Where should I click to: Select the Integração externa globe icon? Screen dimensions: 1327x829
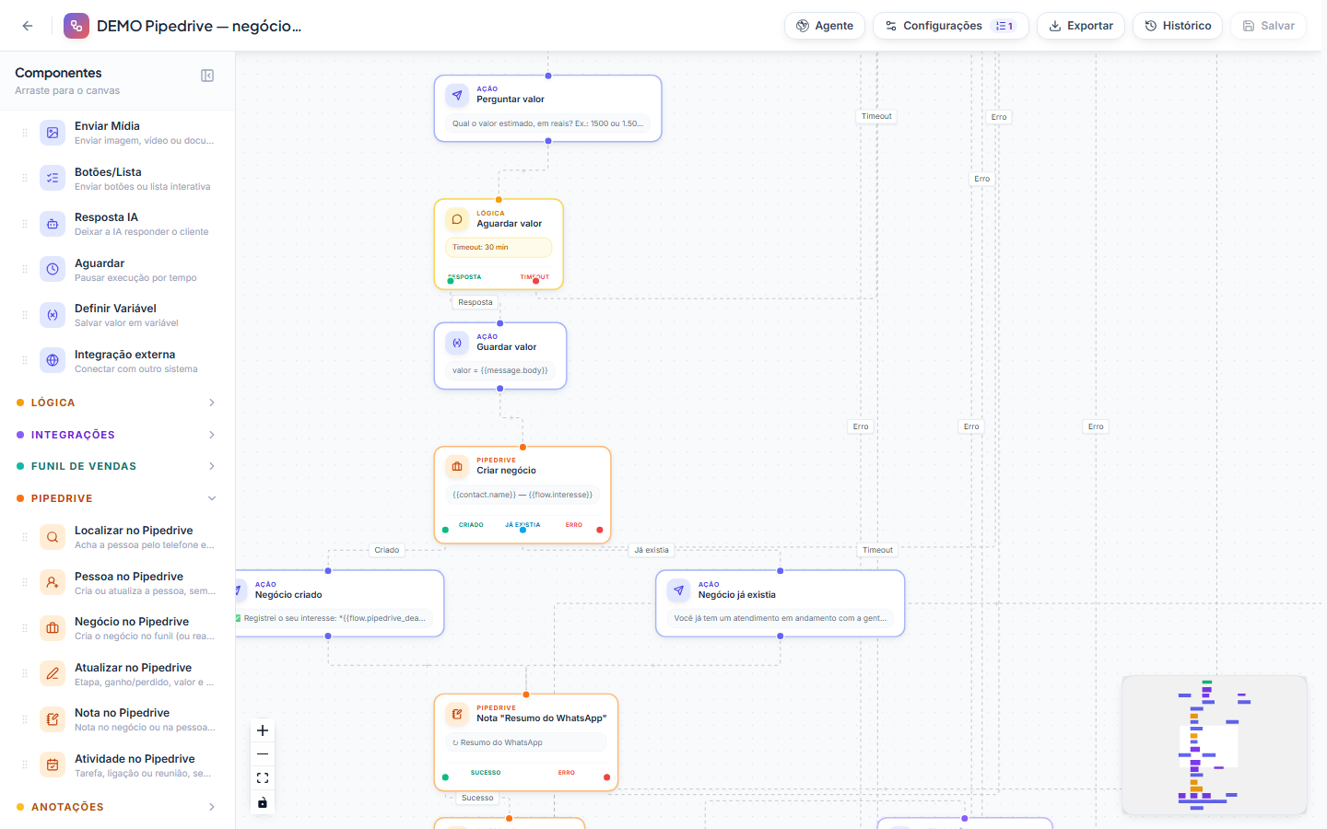point(53,361)
